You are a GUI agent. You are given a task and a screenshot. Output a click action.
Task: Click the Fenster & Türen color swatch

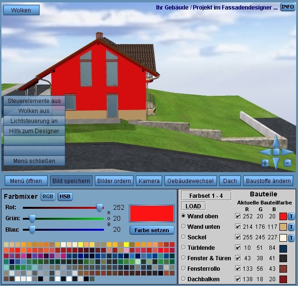(283, 258)
